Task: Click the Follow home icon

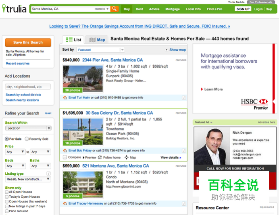Action: [100, 157]
